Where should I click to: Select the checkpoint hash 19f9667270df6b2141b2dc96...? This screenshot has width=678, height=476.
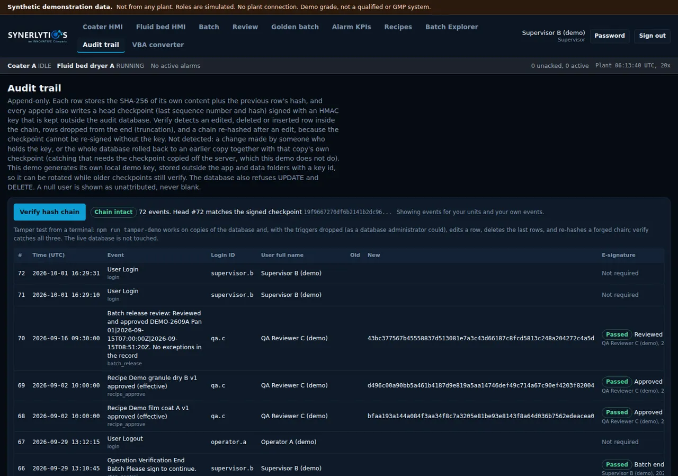coord(348,212)
